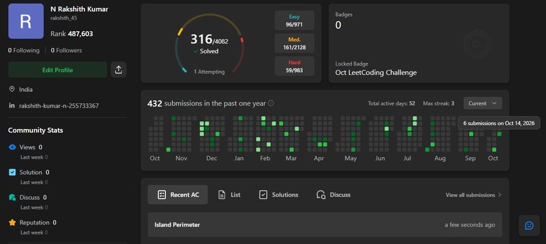Click the India location text
Screen dimensions: 546x244
pyautogui.click(x=26, y=89)
